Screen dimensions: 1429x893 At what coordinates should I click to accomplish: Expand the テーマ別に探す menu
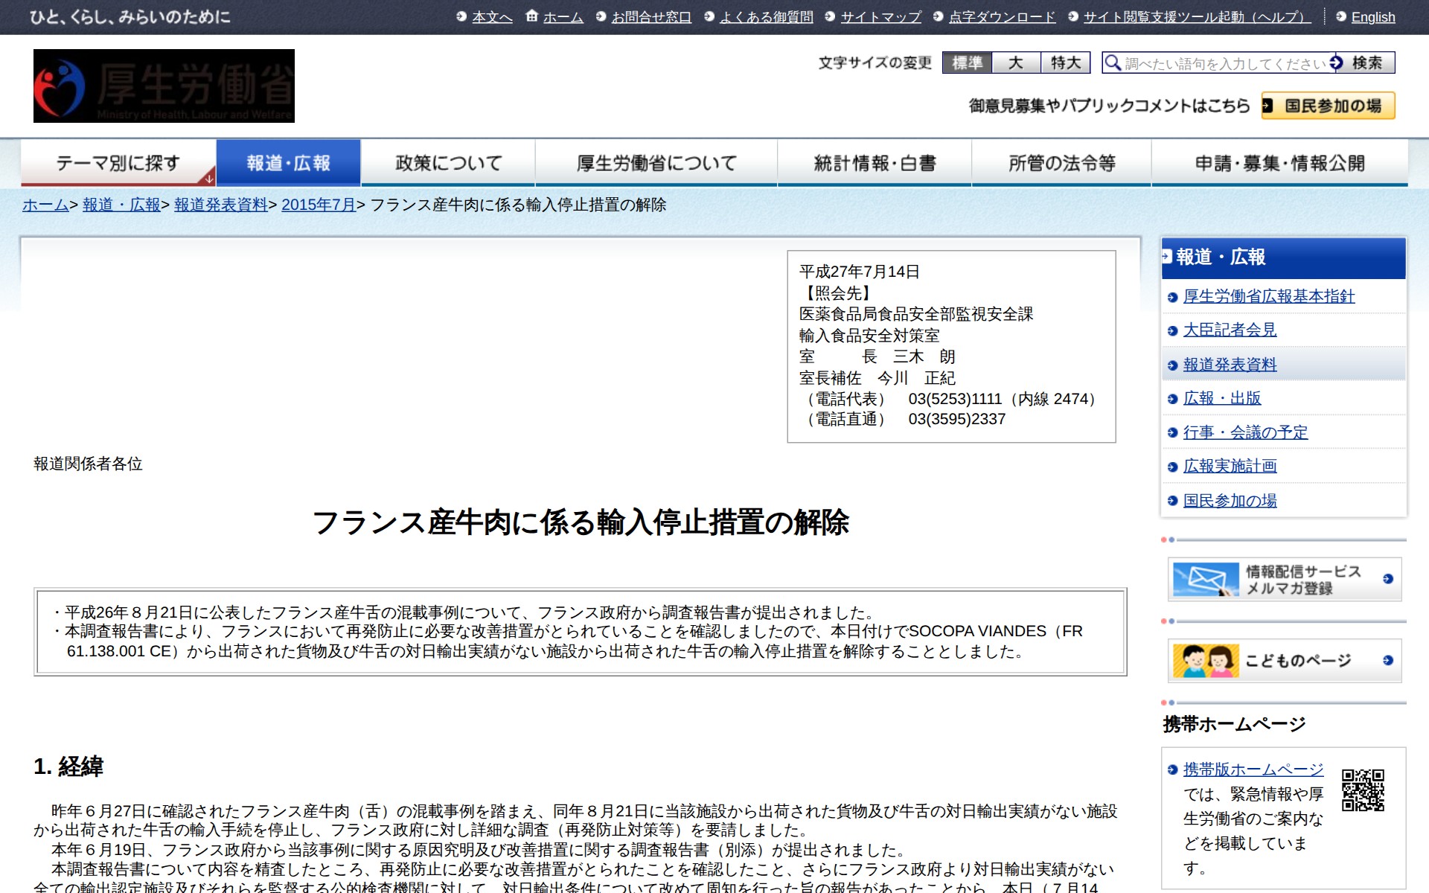118,163
